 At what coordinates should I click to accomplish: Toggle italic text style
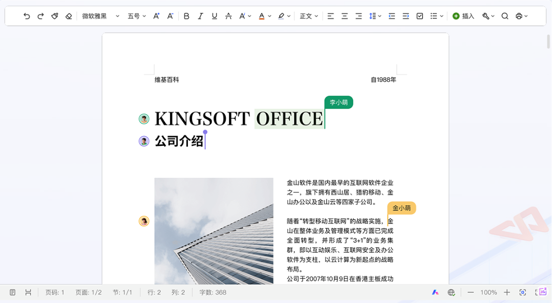coord(200,16)
